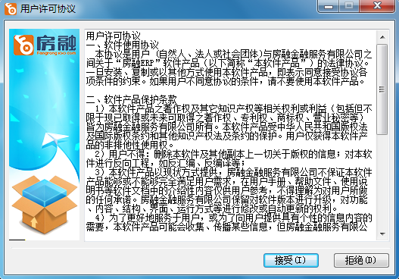Click the clause starting 2）用户不得
The image size is (399, 279).
pyautogui.click(x=229, y=158)
